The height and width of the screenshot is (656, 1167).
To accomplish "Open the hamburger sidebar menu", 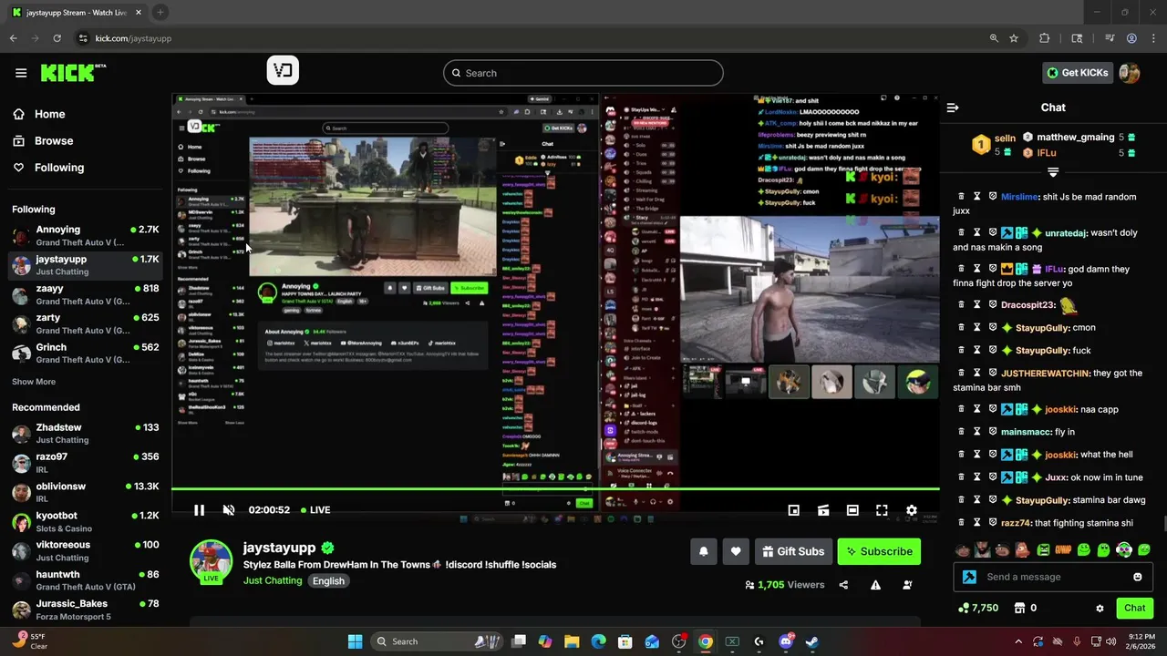I will click(x=21, y=73).
